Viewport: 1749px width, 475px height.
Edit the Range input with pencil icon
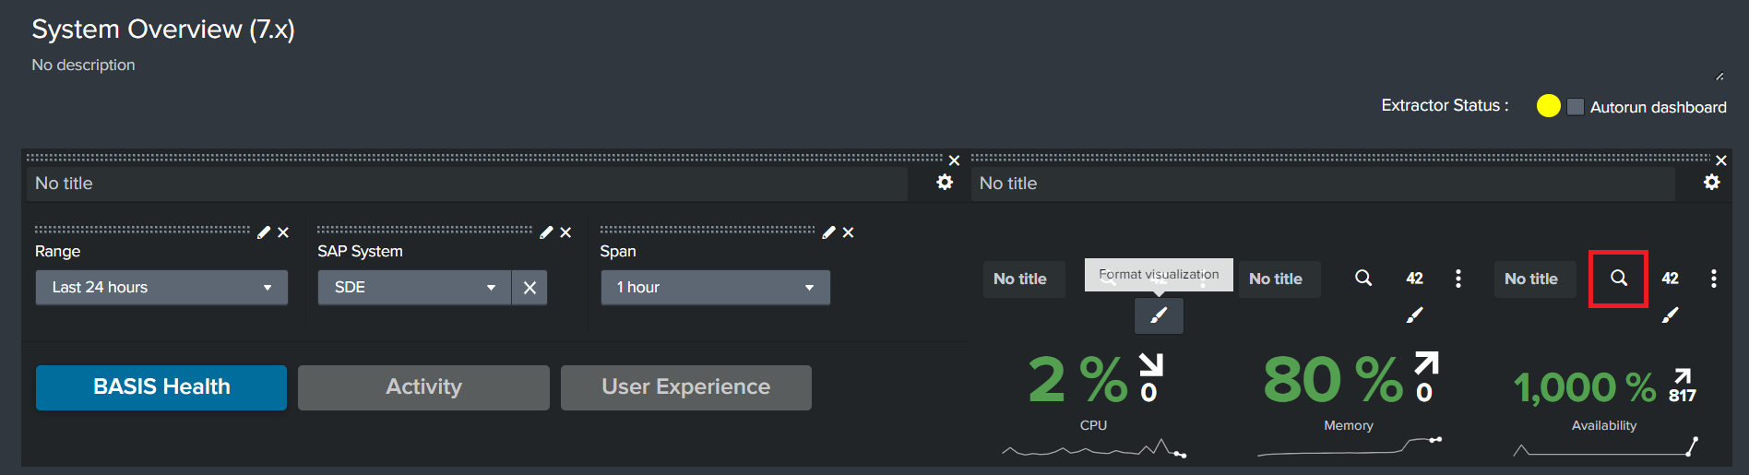[264, 232]
